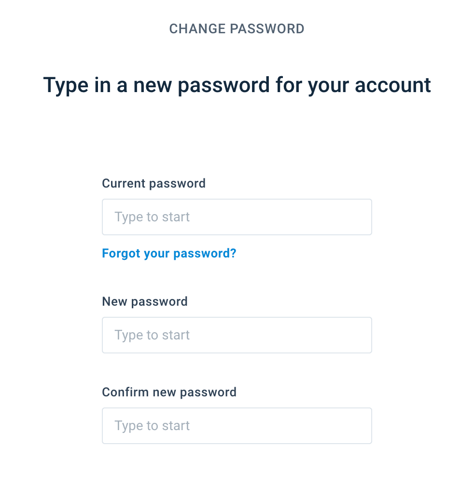Click the "CHANGE PASSWORD" page title
475x487 pixels.
point(237,29)
